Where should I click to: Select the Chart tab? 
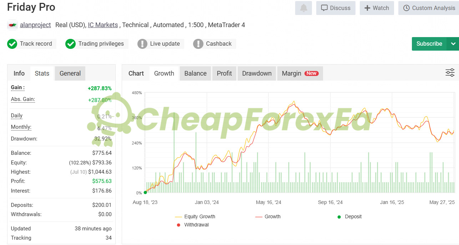click(136, 73)
